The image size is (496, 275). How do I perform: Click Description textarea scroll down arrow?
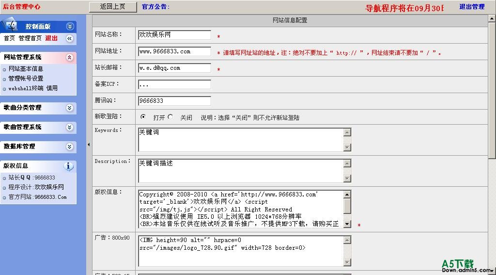347,178
